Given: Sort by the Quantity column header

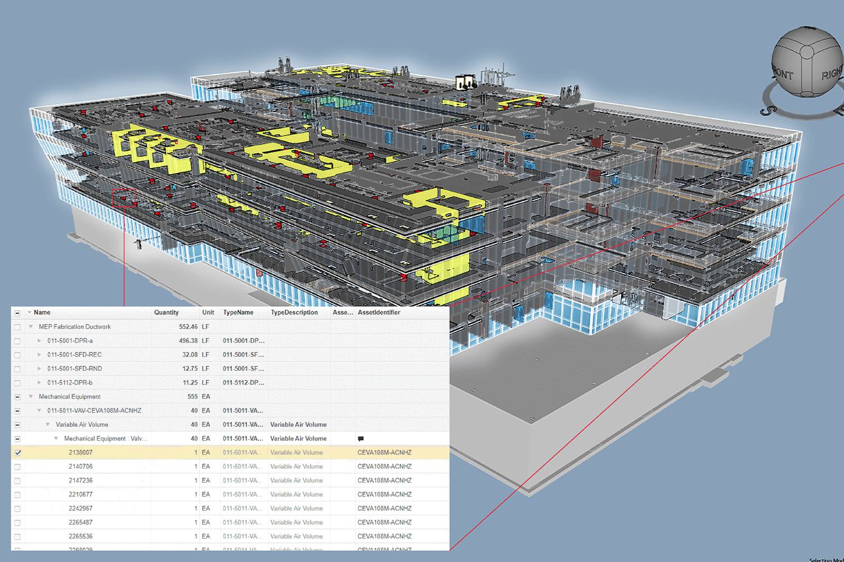Looking at the screenshot, I should click(x=167, y=312).
